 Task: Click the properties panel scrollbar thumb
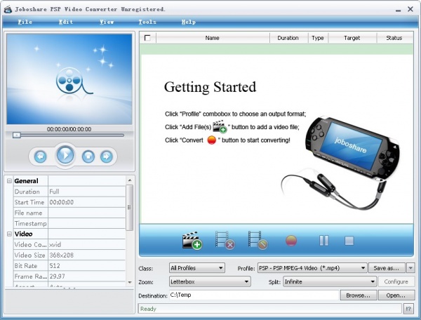click(x=129, y=208)
